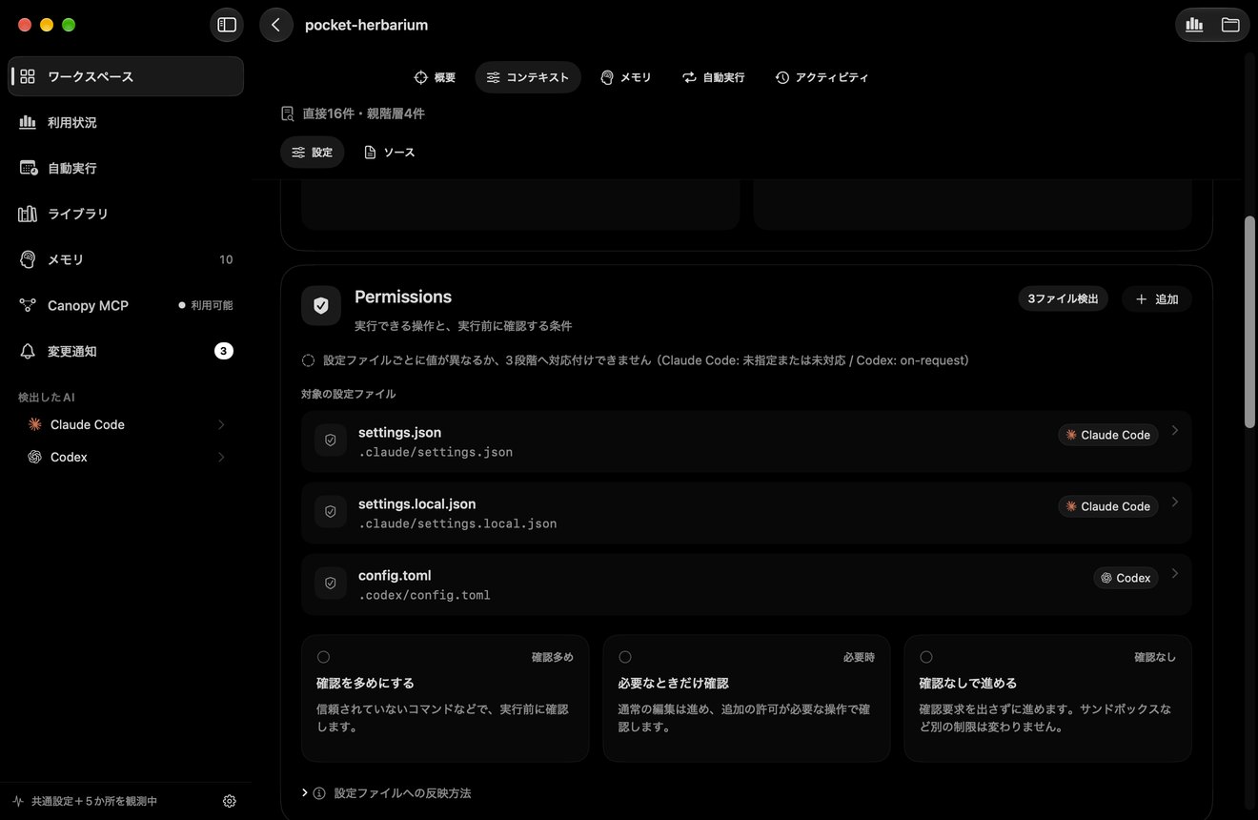1258x820 pixels.
Task: Click the Canopy MCP node icon
Action: pyautogui.click(x=28, y=305)
